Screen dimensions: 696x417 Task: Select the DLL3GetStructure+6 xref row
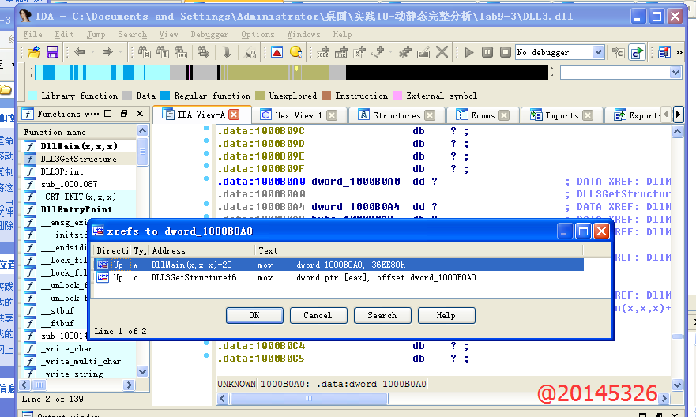pyautogui.click(x=339, y=278)
